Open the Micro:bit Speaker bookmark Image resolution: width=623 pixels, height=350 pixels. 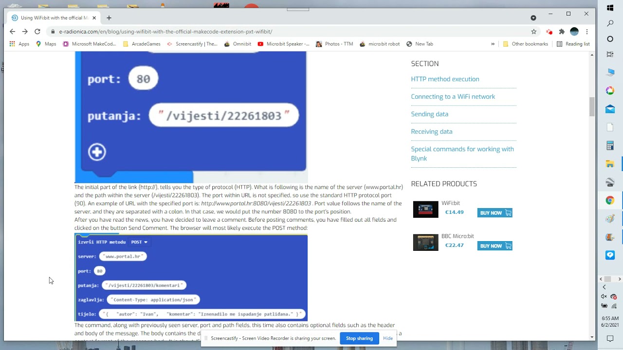pyautogui.click(x=283, y=44)
